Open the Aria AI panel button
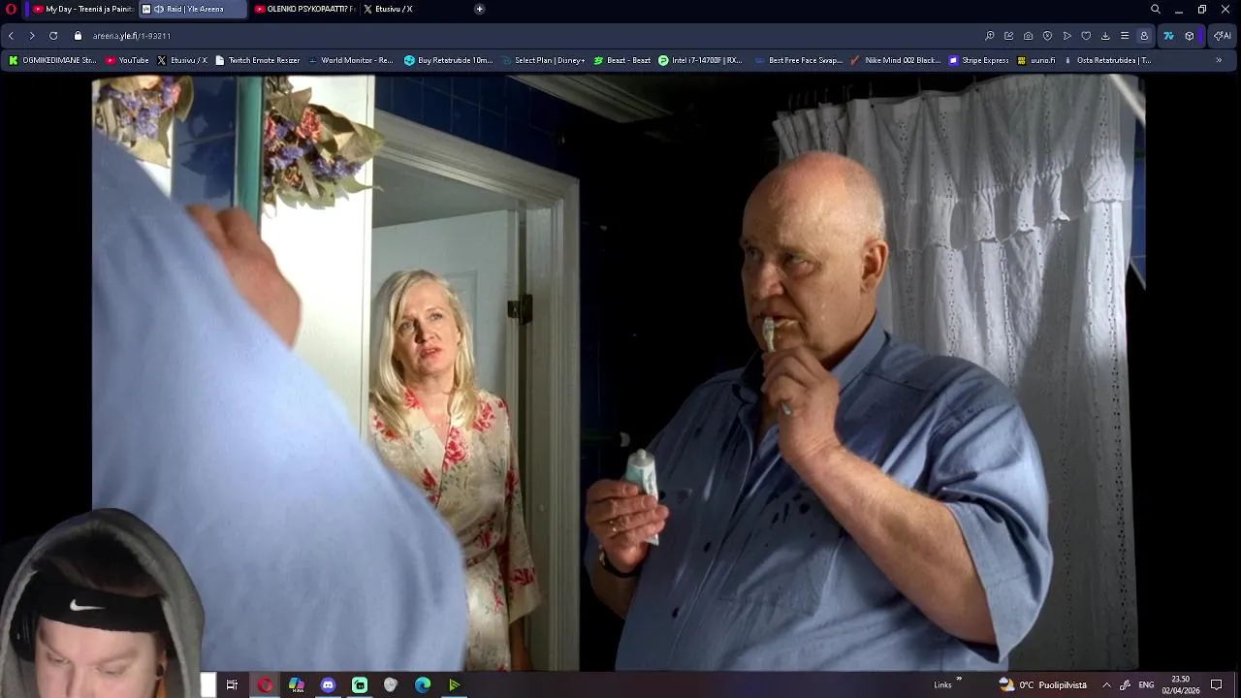1241x698 pixels. [1222, 36]
